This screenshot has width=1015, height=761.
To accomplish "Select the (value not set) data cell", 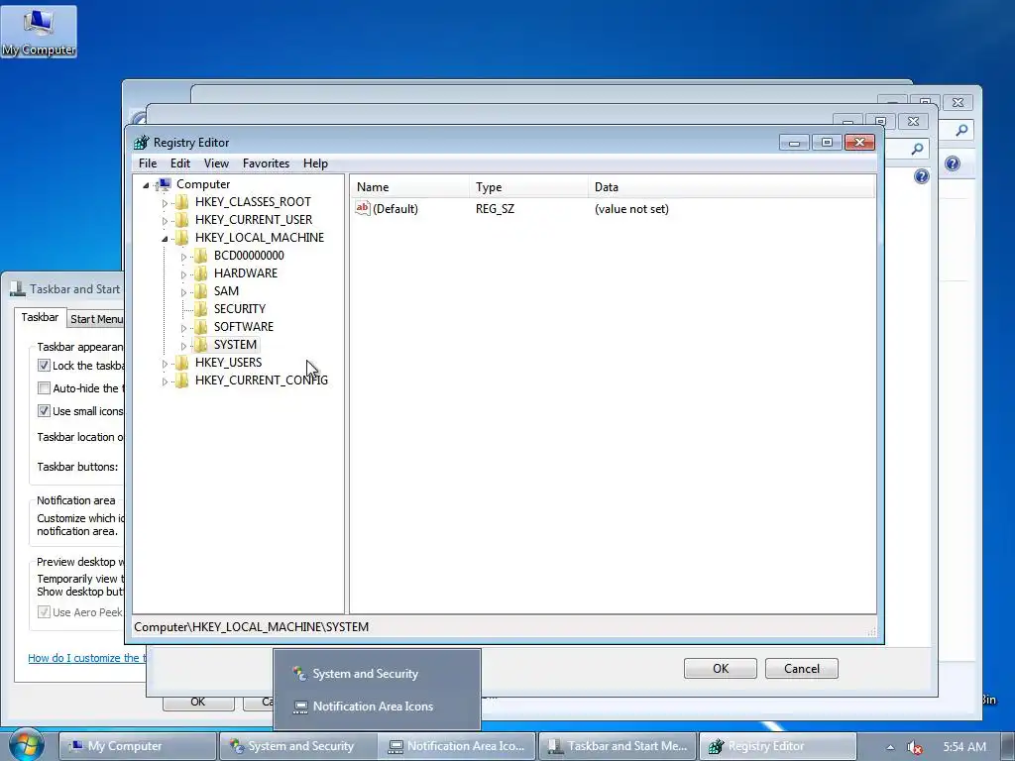I will click(x=631, y=209).
